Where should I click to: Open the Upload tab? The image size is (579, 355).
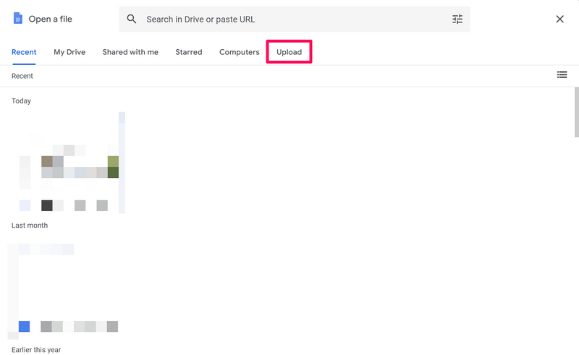coord(289,52)
